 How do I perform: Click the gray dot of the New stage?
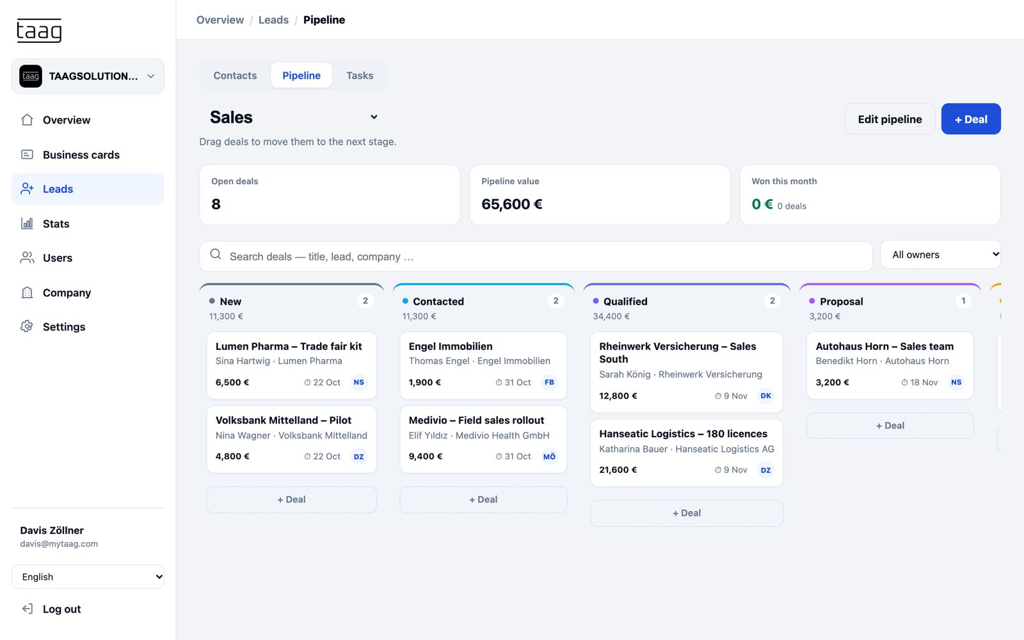pos(212,301)
